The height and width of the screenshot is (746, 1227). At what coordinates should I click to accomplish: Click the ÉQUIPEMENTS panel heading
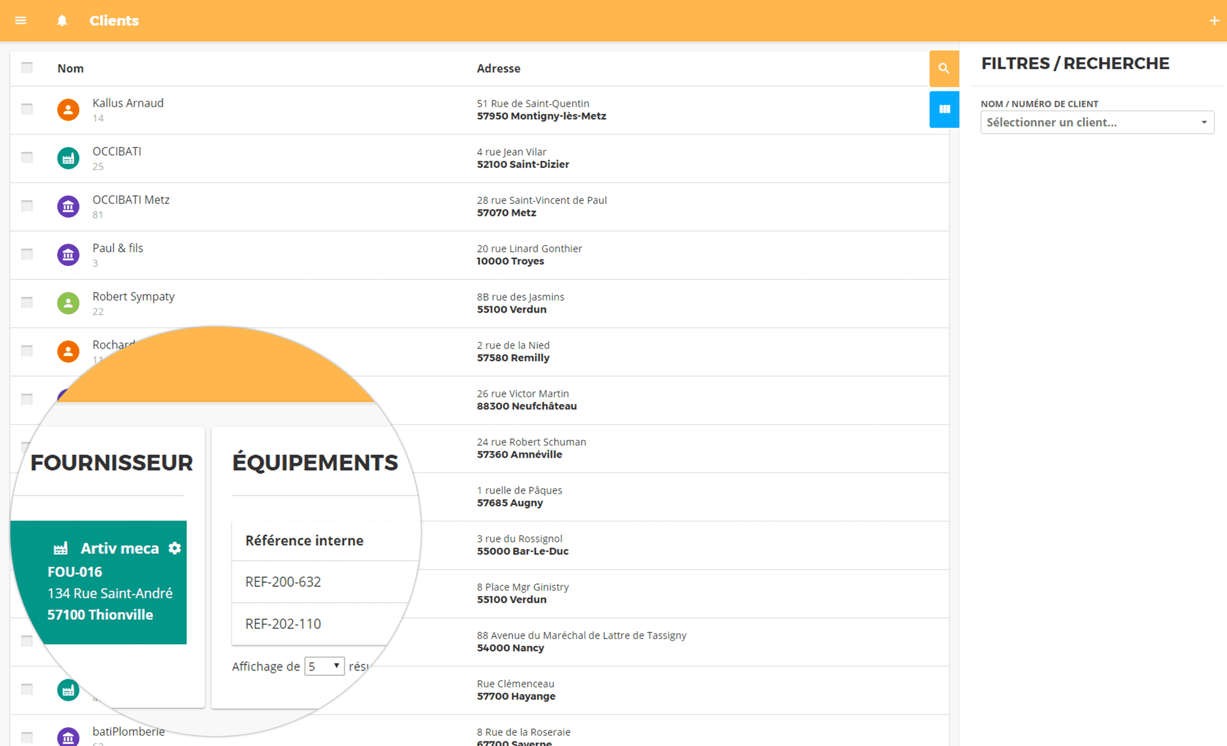[315, 462]
